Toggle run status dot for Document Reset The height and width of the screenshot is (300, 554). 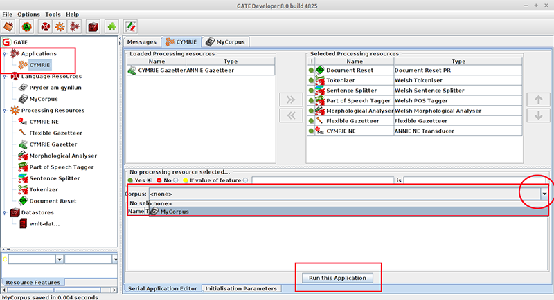click(x=311, y=70)
